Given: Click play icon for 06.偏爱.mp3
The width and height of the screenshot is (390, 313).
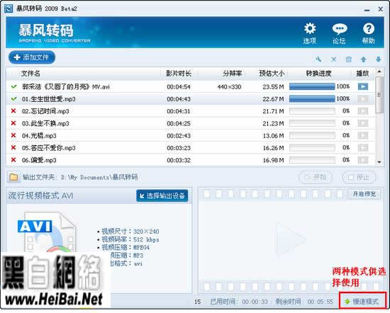Looking at the screenshot, I should coord(363,160).
